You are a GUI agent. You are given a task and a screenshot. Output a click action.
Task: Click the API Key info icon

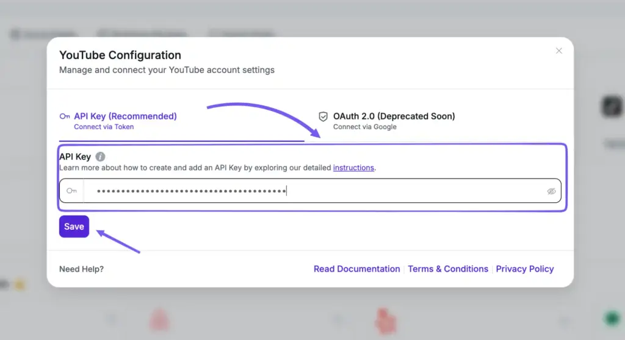tap(101, 157)
